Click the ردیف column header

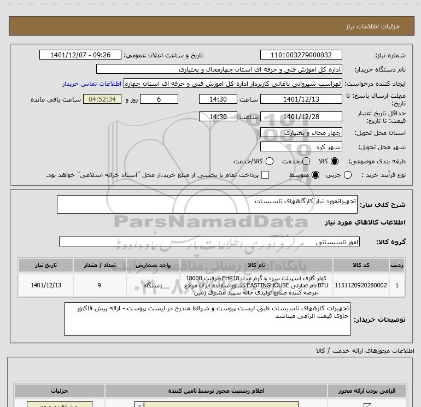tap(397, 265)
